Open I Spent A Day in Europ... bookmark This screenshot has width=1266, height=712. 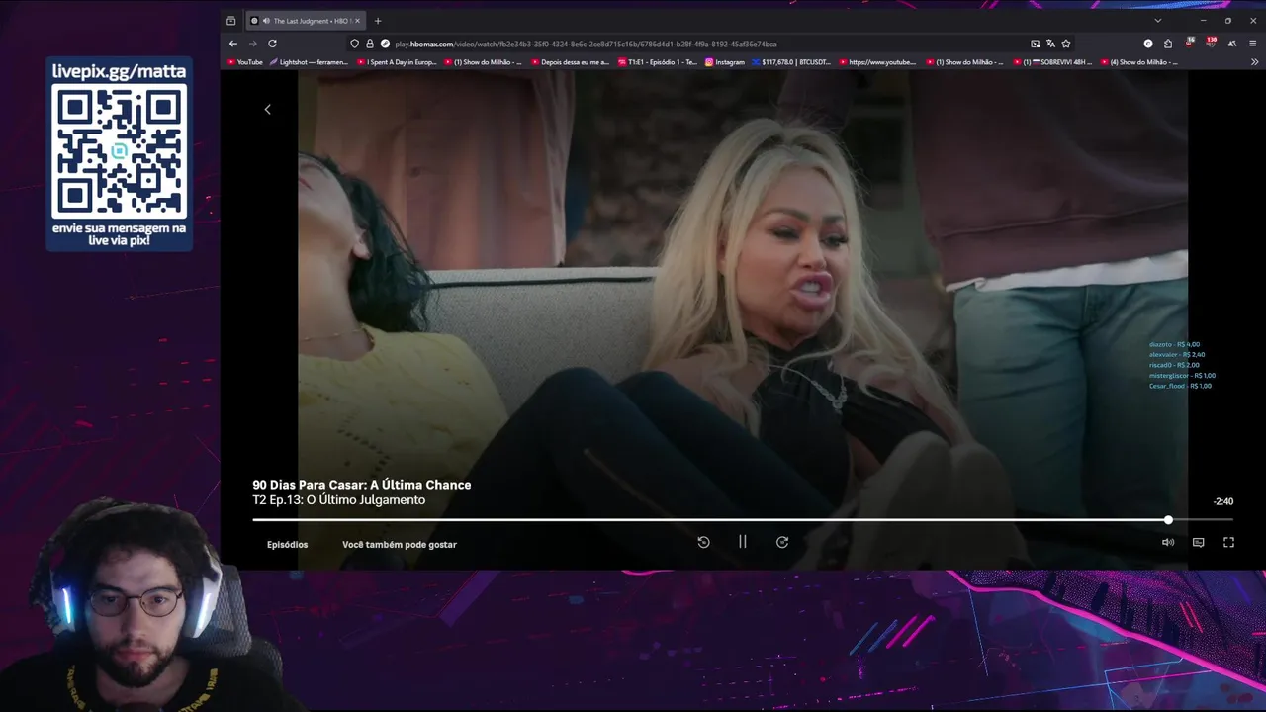pos(397,62)
